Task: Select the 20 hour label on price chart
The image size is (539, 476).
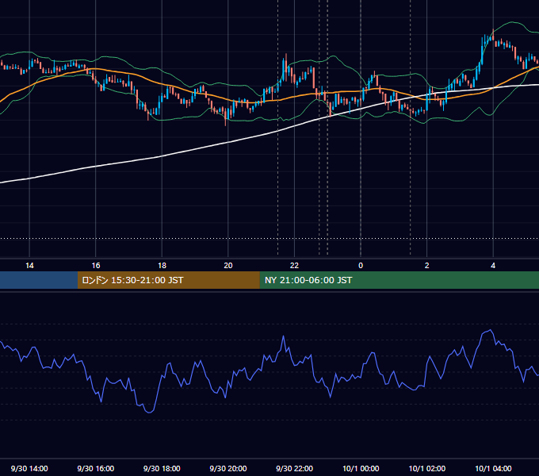Action: tap(228, 266)
